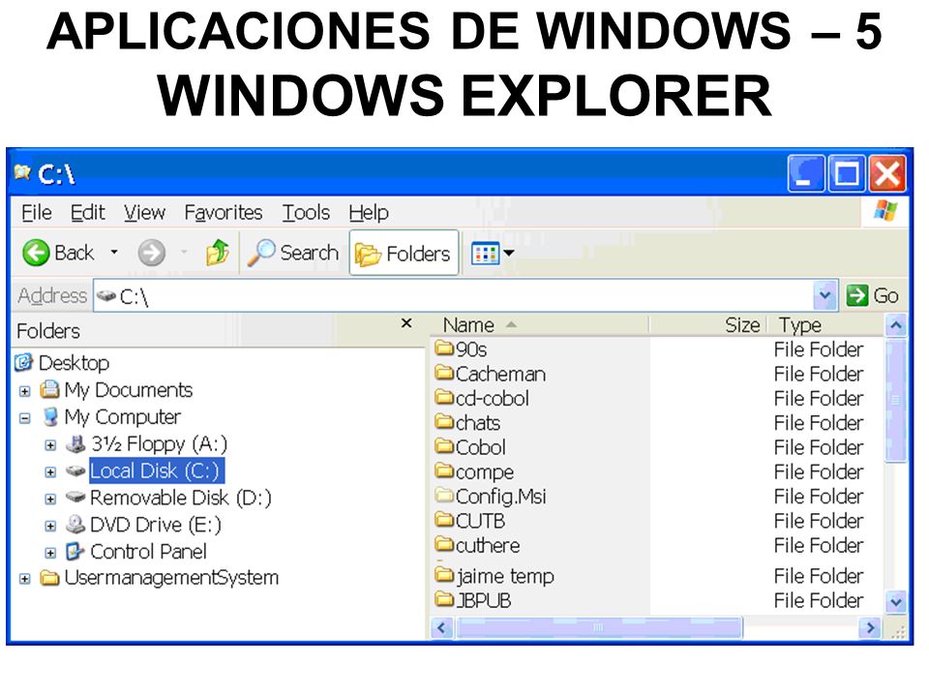929x697 pixels.
Task: Sort by the Name column header
Action: tap(539, 325)
